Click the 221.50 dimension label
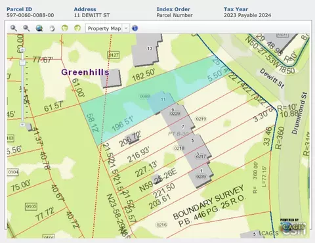The height and width of the screenshot is (243, 315). [164, 190]
